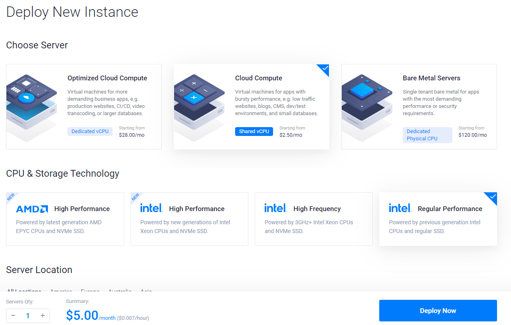Image resolution: width=511 pixels, height=325 pixels.
Task: Click the Choose Server heading
Action: point(37,45)
